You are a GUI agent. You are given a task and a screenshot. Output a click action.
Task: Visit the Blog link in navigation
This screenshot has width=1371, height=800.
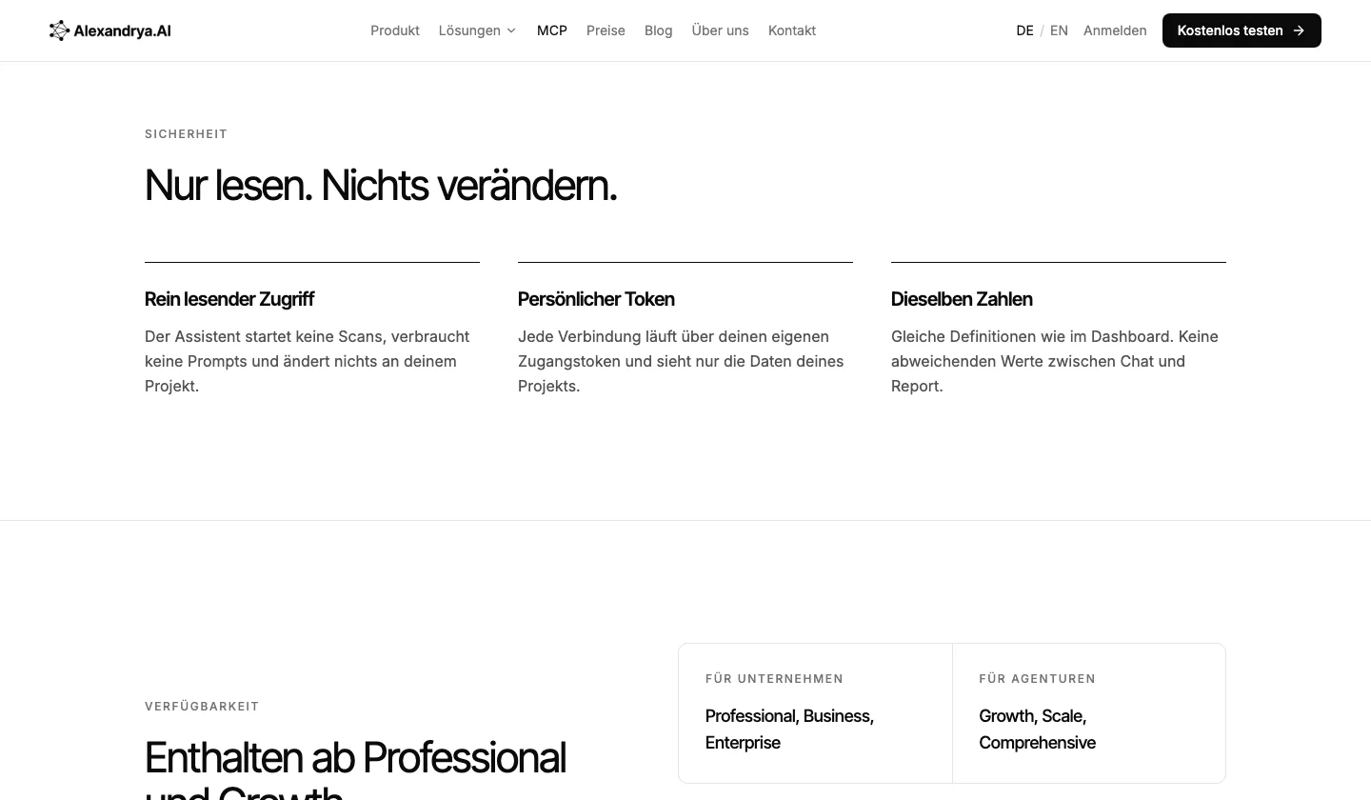pyautogui.click(x=659, y=30)
